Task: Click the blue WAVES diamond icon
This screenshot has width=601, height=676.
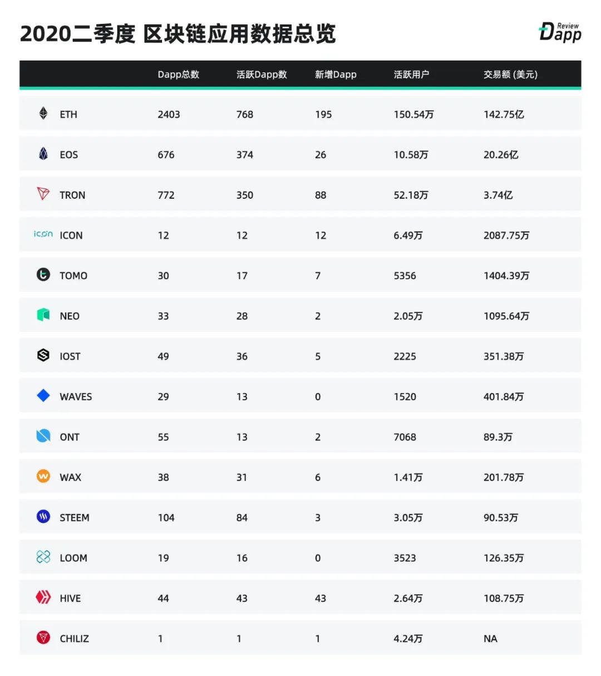Action: 43,395
